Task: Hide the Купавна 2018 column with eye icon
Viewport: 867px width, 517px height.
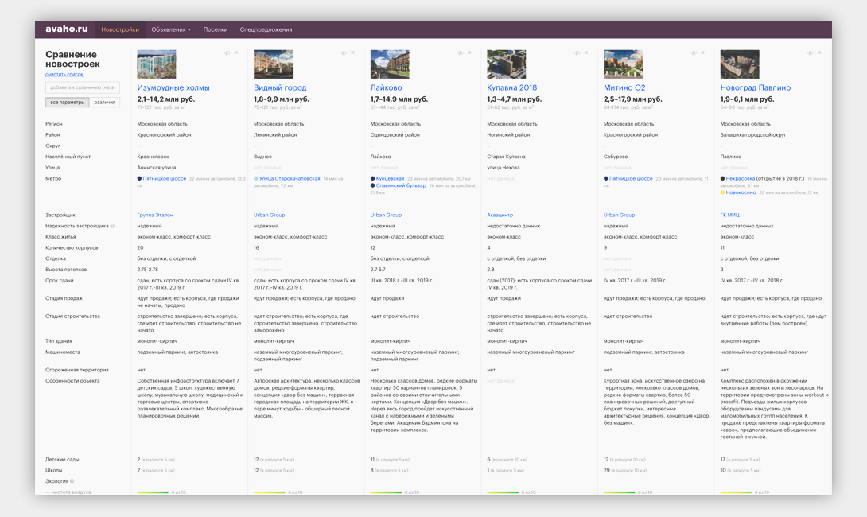Action: pos(577,53)
